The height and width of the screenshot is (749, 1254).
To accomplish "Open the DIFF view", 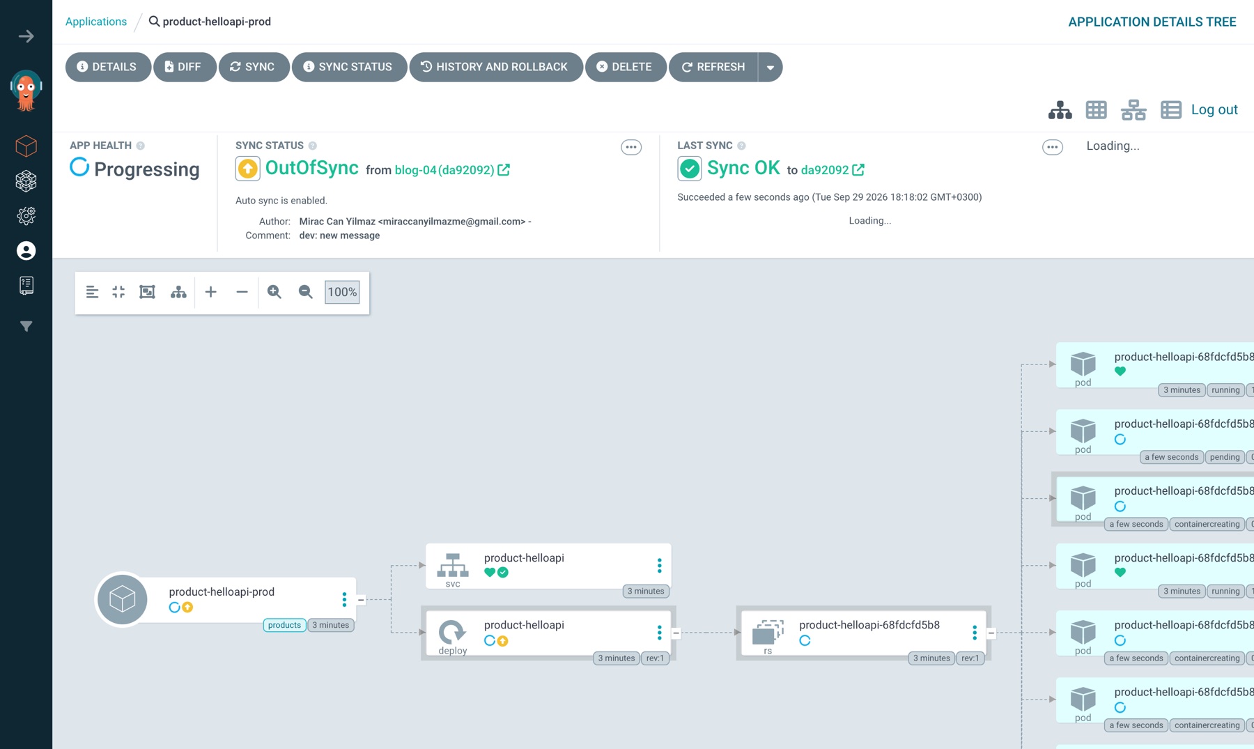I will point(185,67).
